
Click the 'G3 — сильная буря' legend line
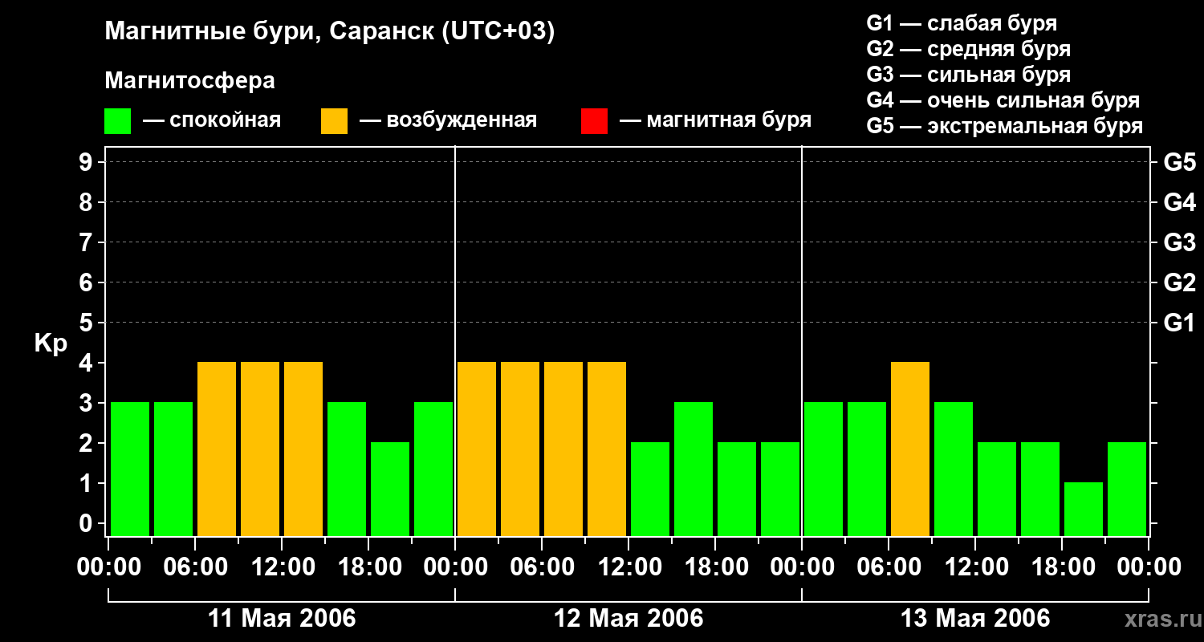point(968,75)
